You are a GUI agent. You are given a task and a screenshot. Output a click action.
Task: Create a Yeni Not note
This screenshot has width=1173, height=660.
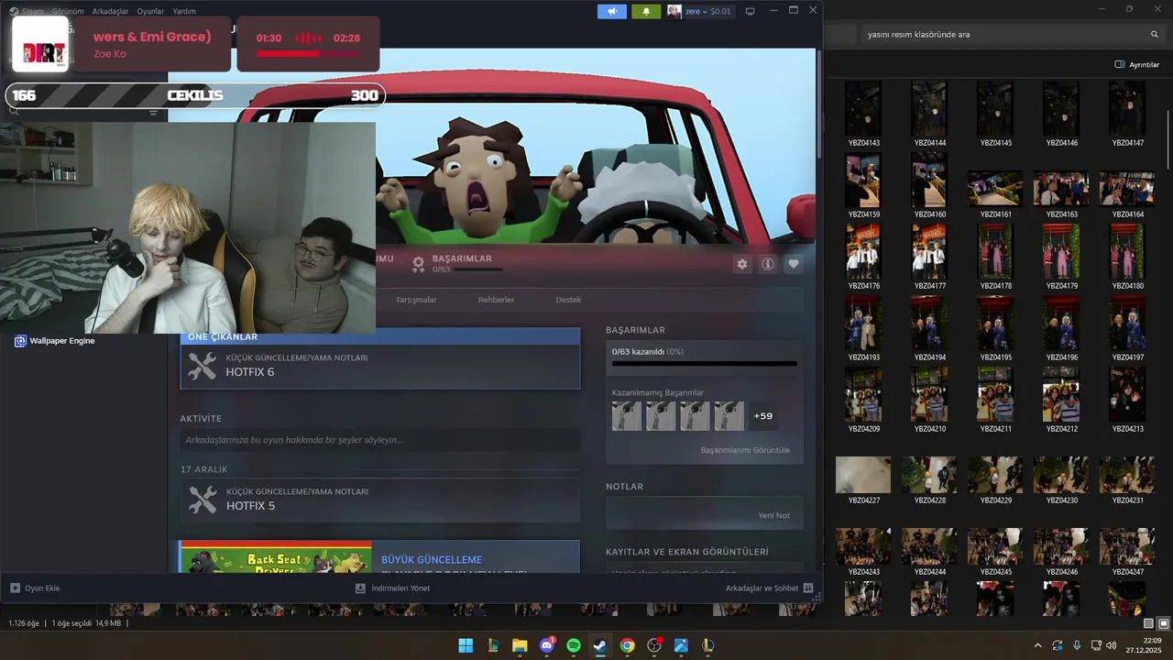(773, 515)
